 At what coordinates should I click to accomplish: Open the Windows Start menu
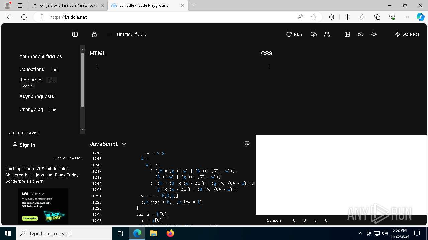(x=8, y=233)
